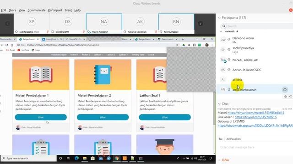The width and height of the screenshot is (293, 164).
Task: Open the browser profile avatar
Action: [x=206, y=45]
